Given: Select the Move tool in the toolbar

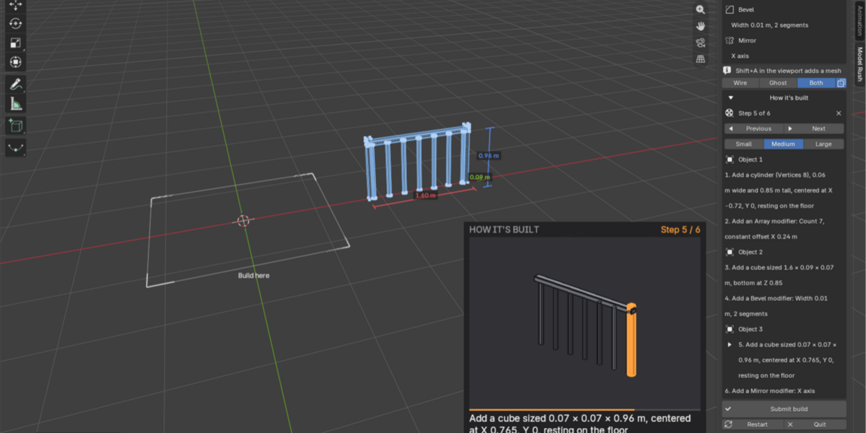Looking at the screenshot, I should tap(16, 5).
